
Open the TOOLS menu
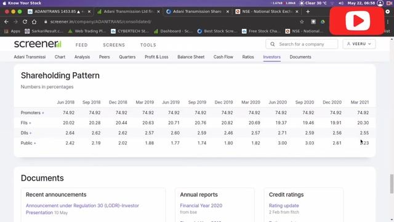(148, 45)
